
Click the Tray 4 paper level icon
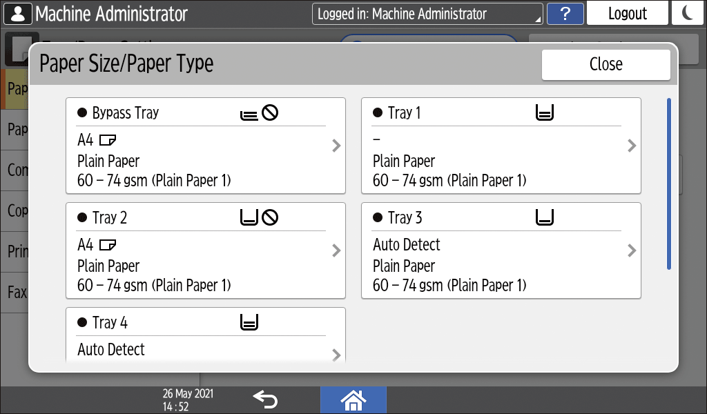click(x=249, y=322)
